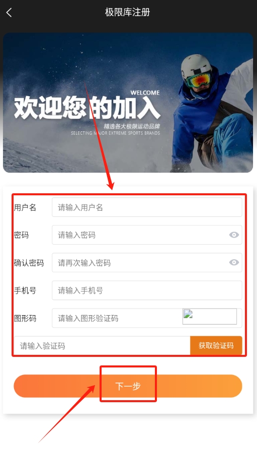Select the 请再次输入密码 input field
Viewport: 257px width, 451px height.
140,263
